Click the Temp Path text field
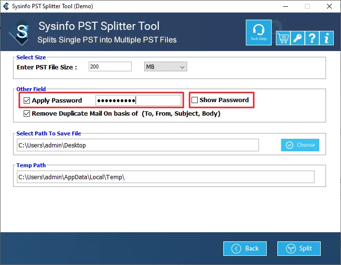The height and width of the screenshot is (265, 341). tap(165, 177)
